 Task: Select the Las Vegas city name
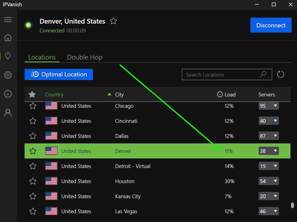(x=126, y=211)
